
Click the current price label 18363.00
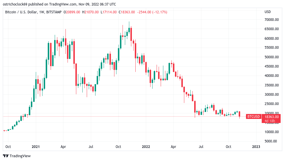[271, 117]
